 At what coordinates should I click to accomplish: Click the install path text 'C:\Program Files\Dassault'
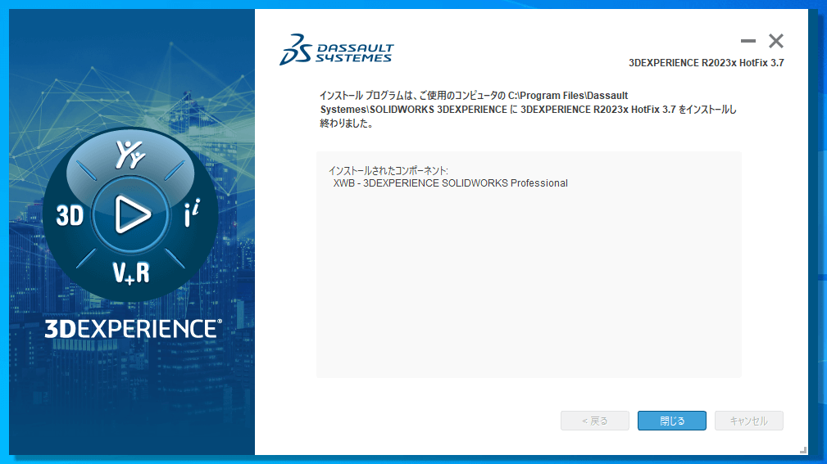pyautogui.click(x=568, y=96)
